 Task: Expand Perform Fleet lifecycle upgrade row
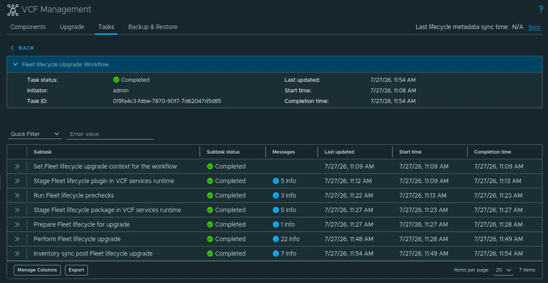[x=17, y=239]
